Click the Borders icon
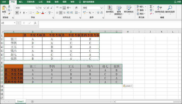 click(x=31, y=13)
